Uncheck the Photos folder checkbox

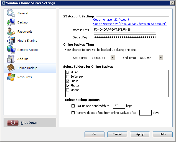click(68, 86)
